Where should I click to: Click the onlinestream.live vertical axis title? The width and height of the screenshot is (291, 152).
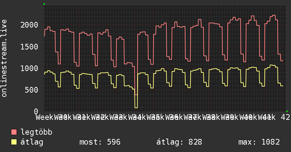click(x=4, y=58)
